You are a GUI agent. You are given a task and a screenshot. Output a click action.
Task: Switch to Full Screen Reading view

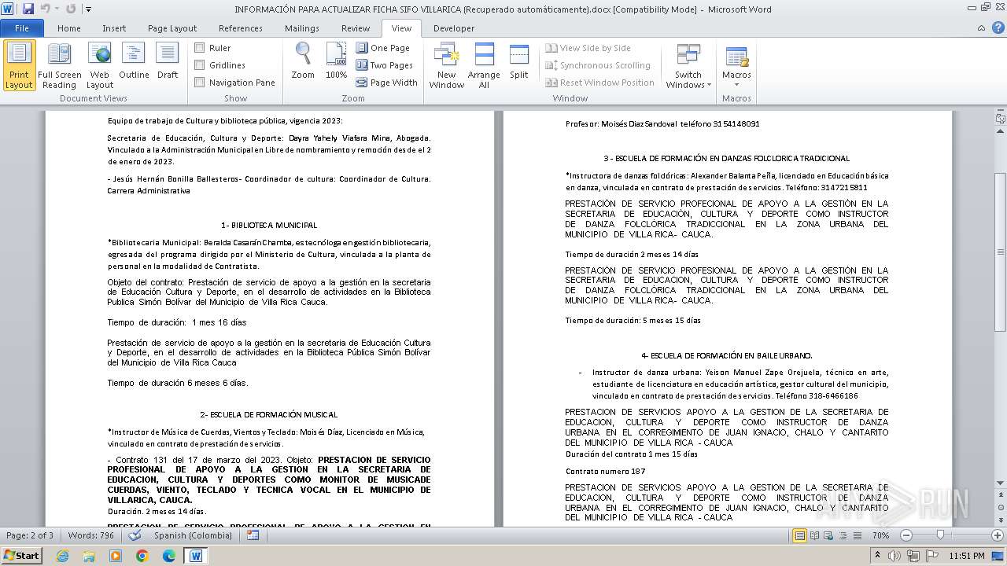(60, 65)
